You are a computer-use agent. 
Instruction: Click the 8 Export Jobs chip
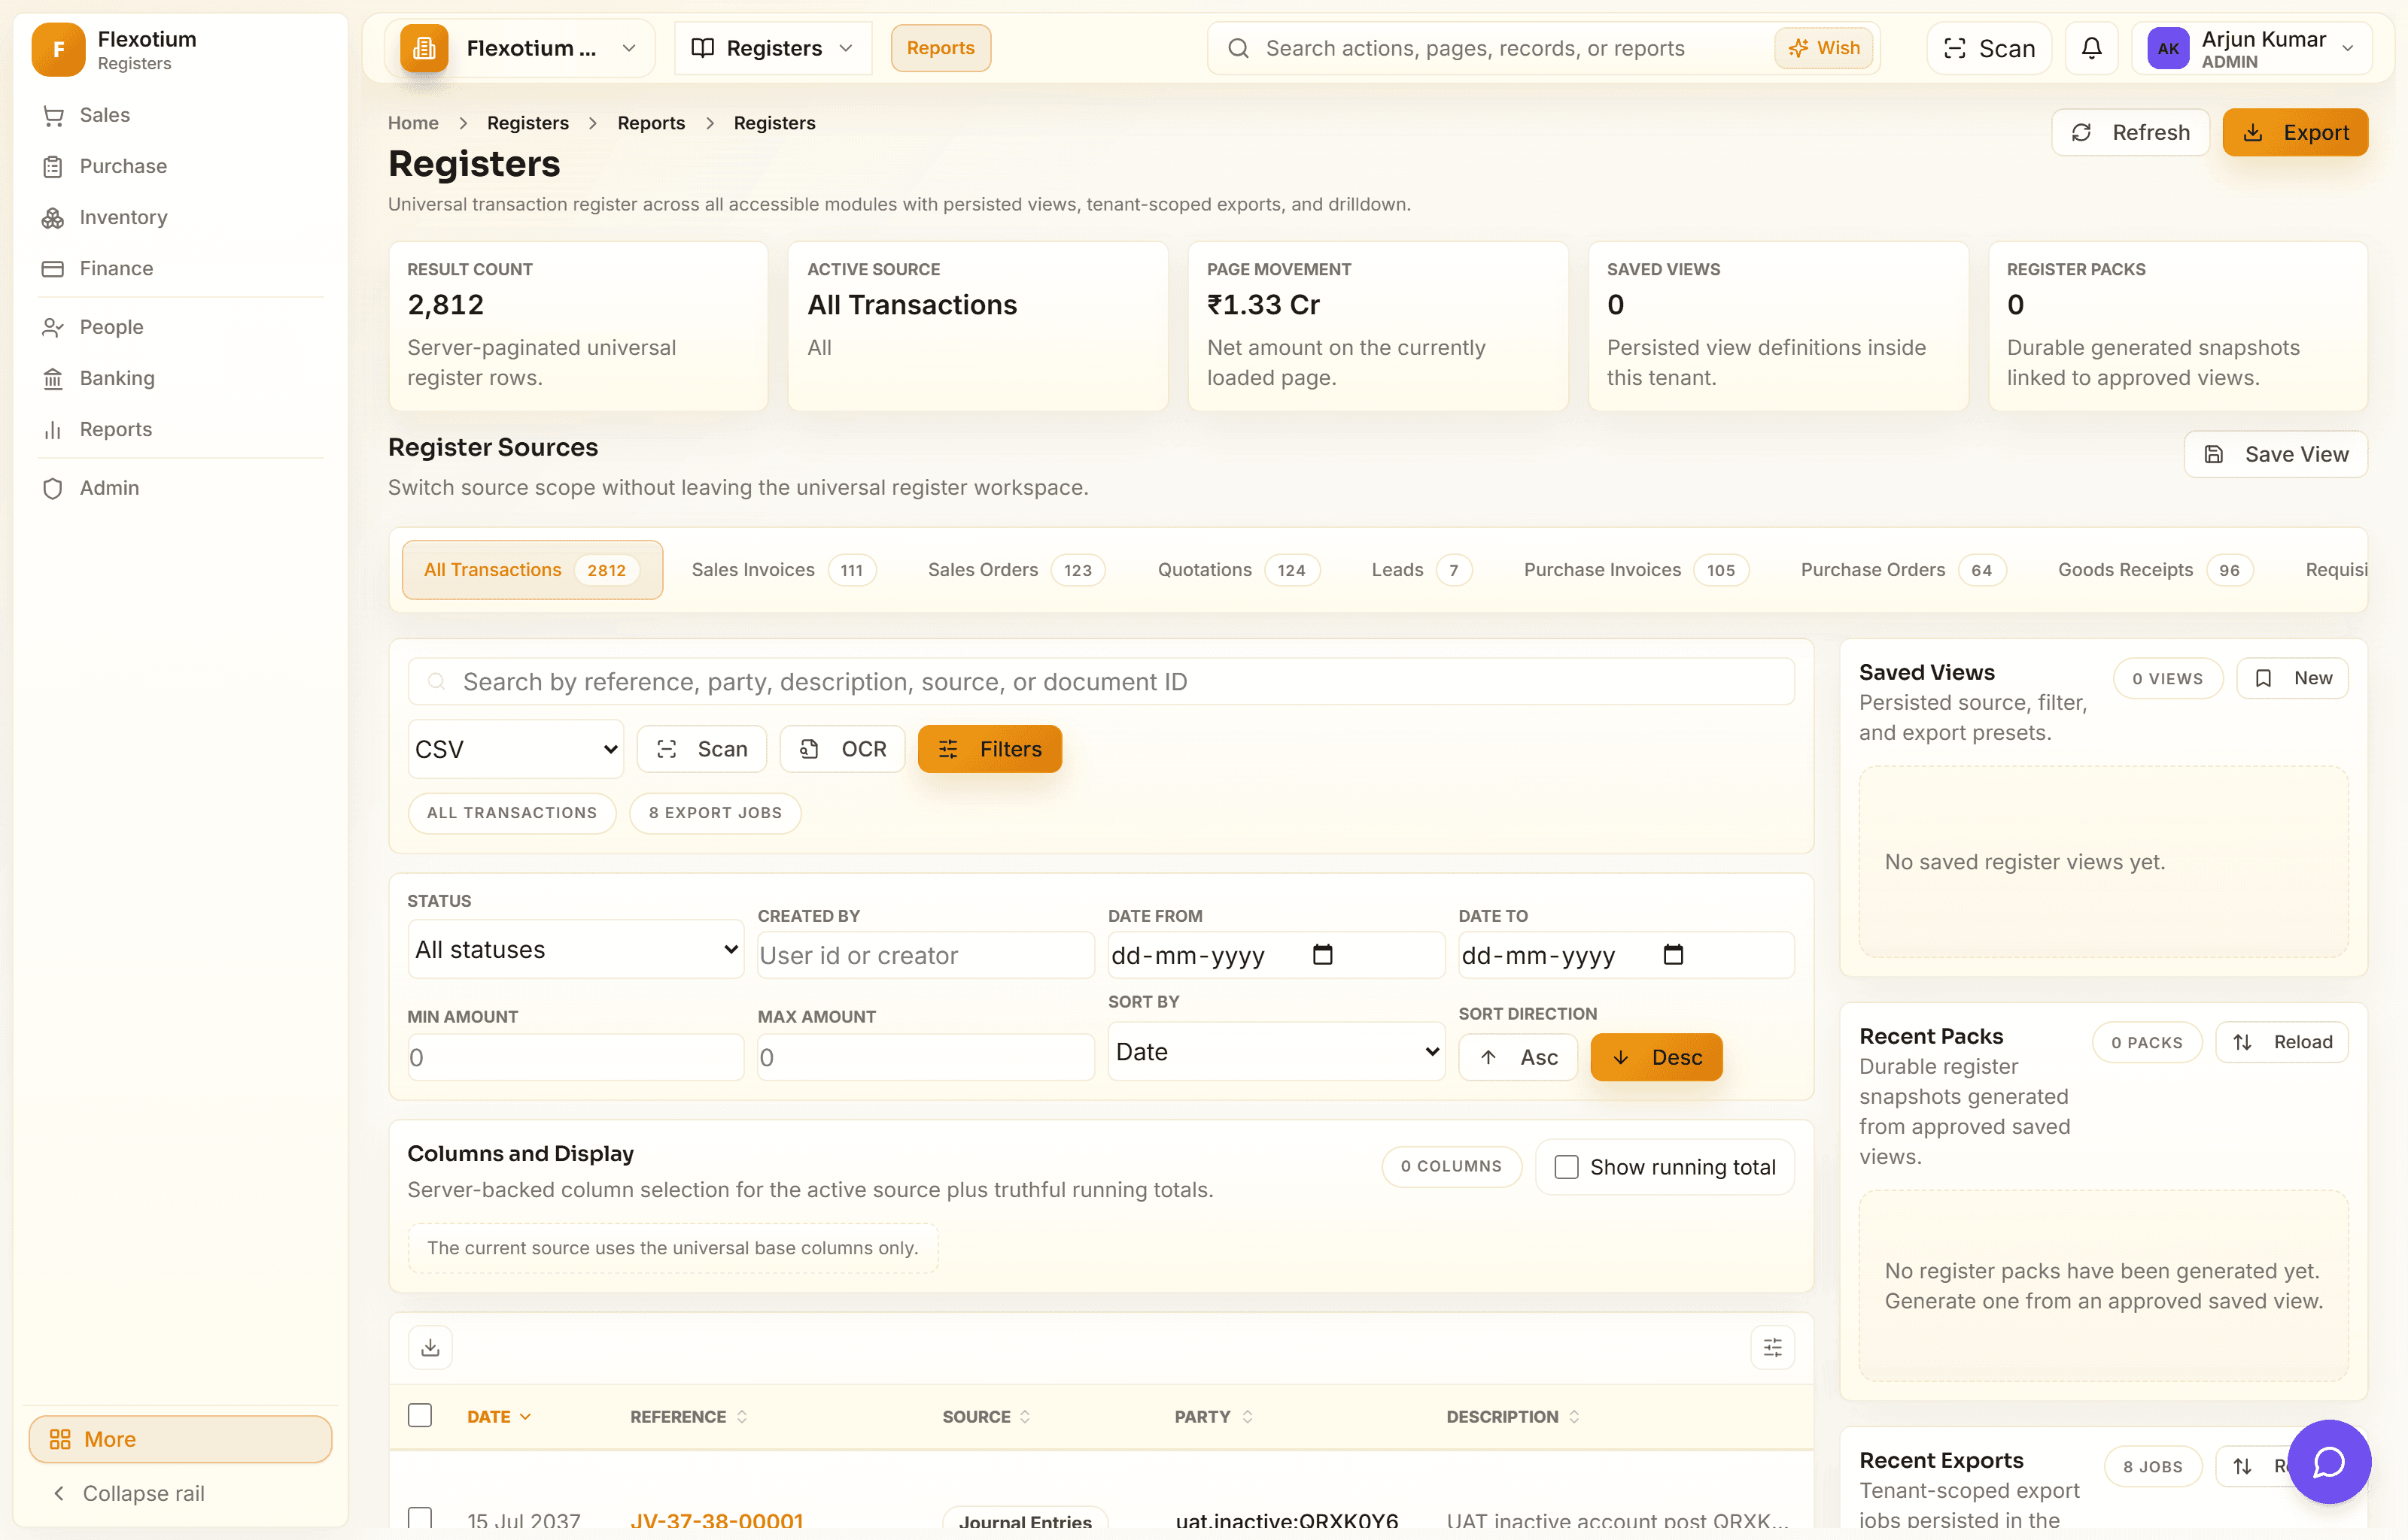(716, 813)
